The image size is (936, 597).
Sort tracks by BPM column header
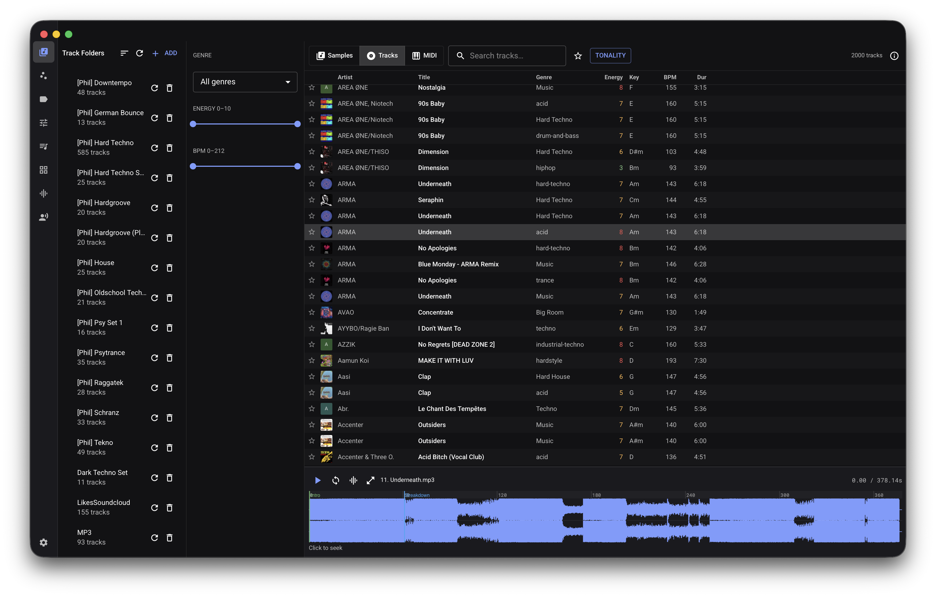click(670, 77)
